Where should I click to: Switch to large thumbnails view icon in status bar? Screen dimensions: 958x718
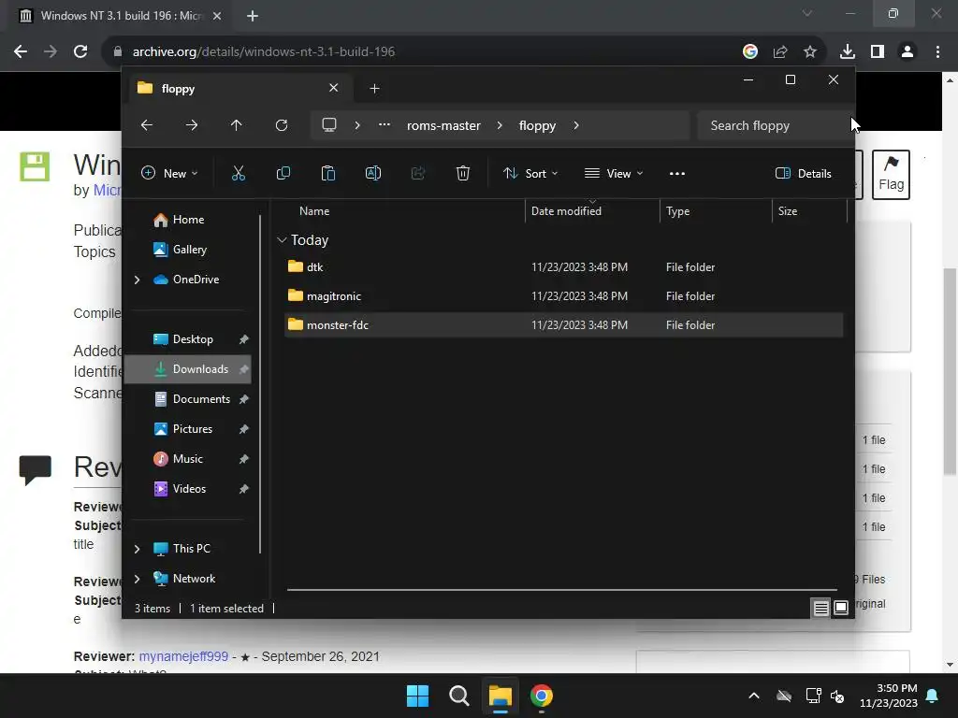(x=841, y=608)
